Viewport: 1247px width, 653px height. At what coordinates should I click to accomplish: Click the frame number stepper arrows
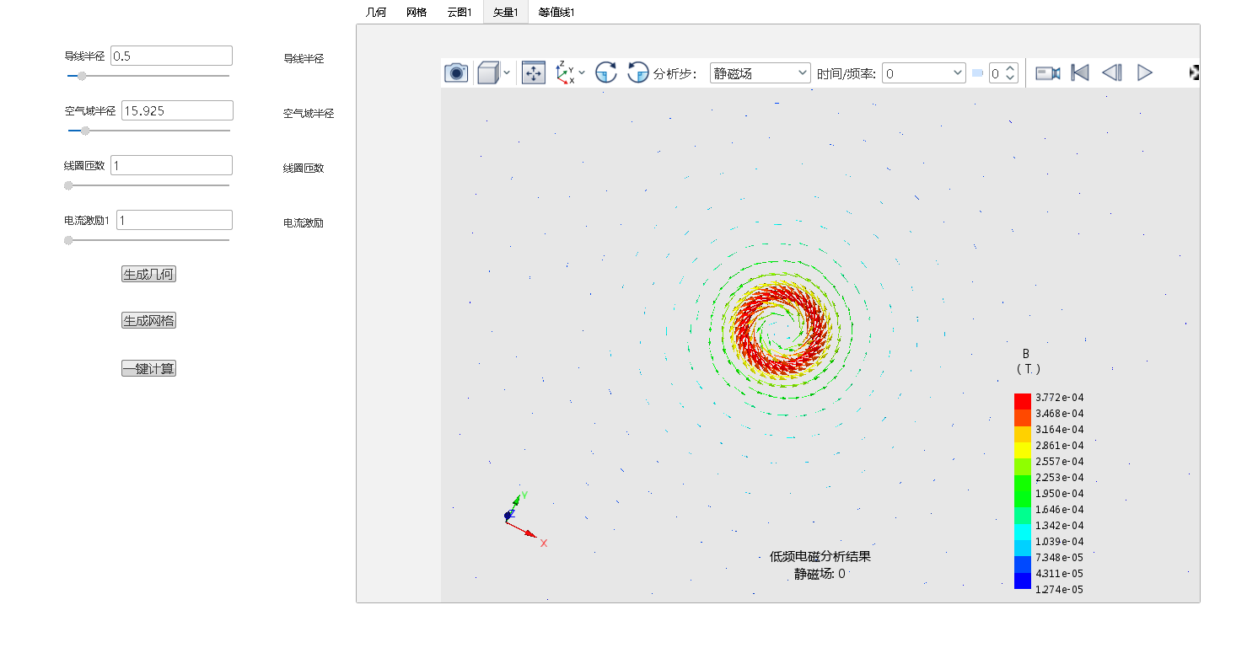click(1012, 73)
